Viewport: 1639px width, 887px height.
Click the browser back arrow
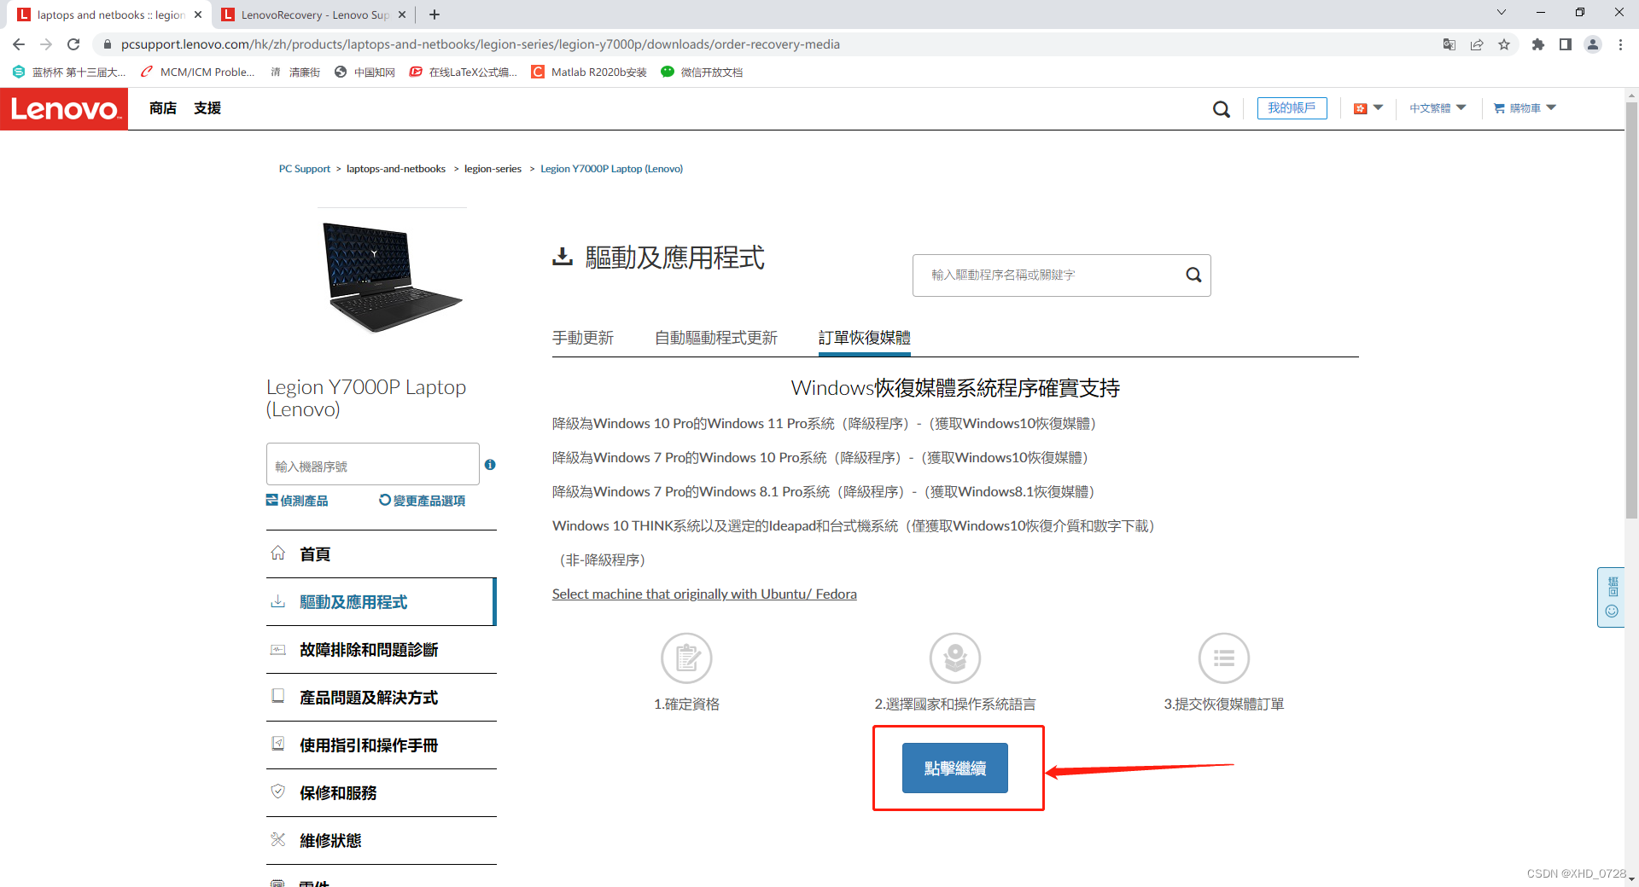[19, 44]
